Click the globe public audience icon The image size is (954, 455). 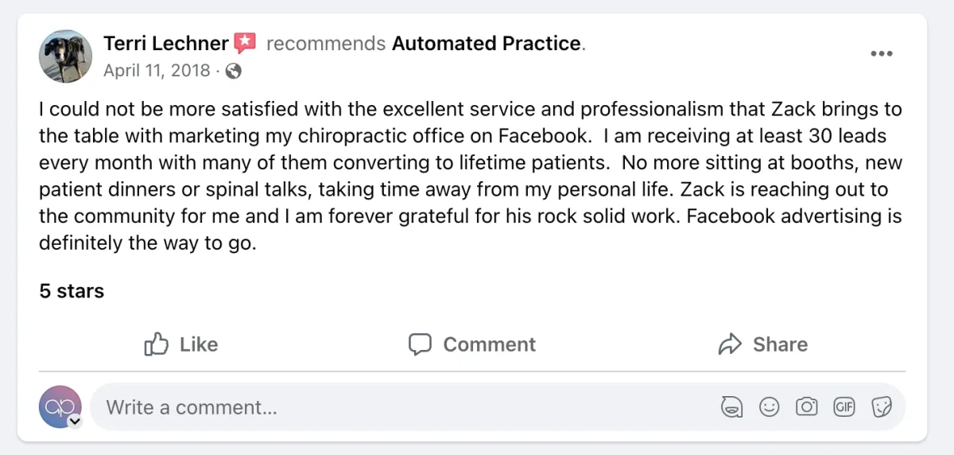pos(233,71)
